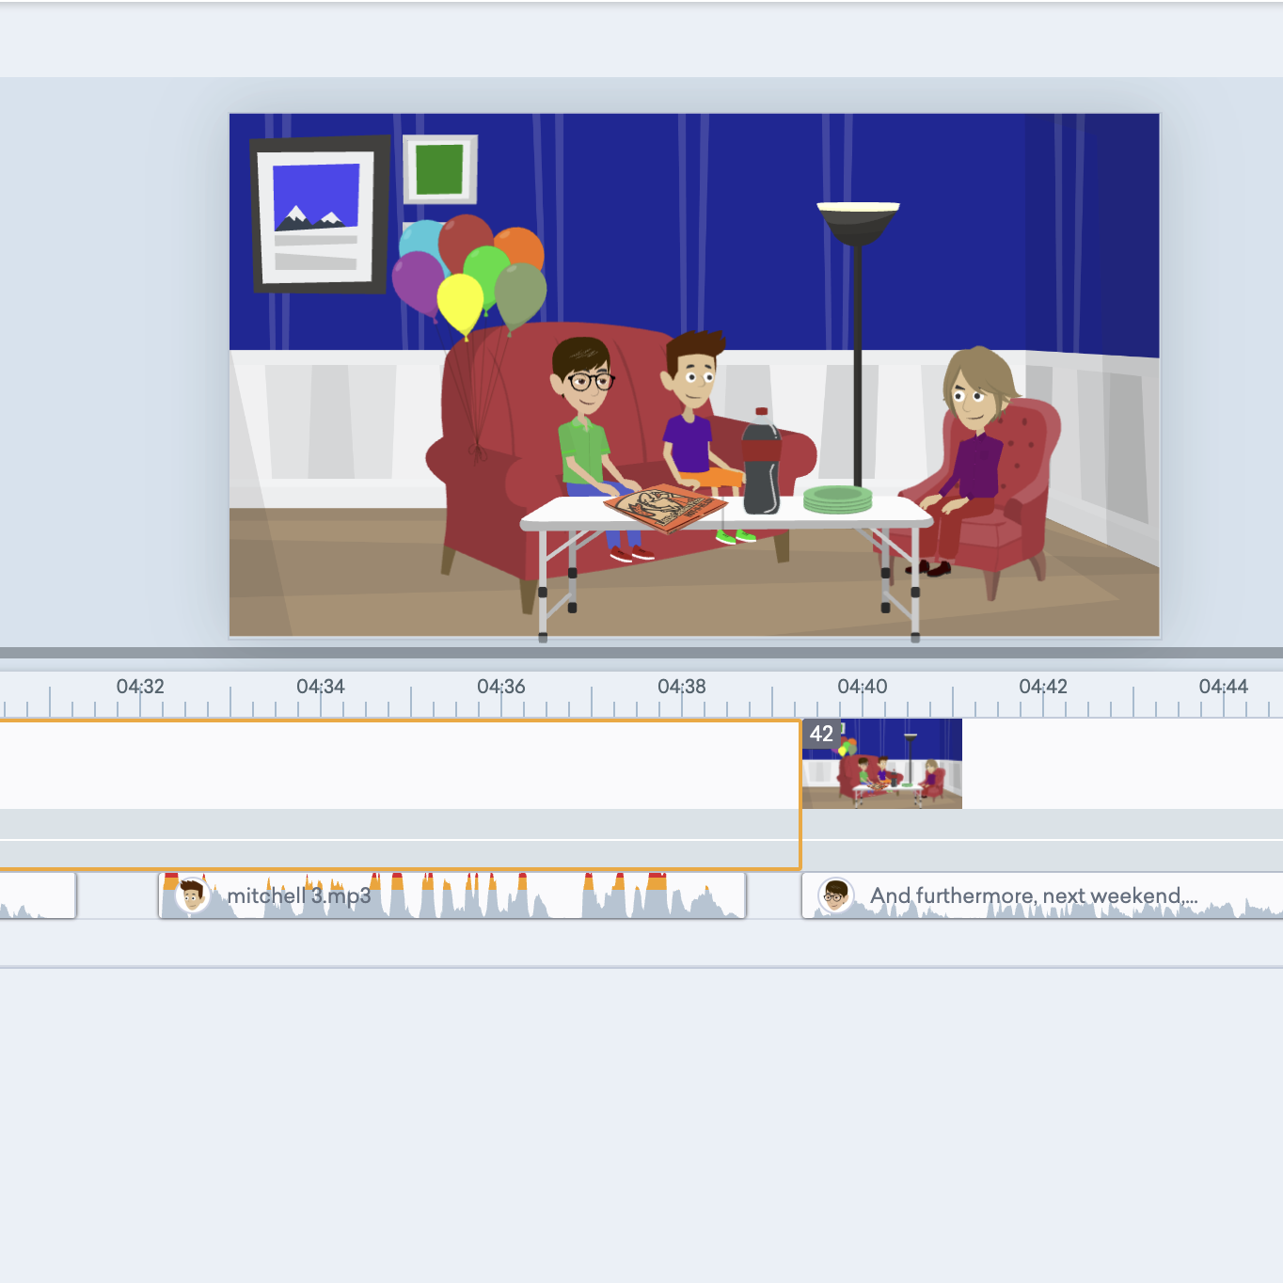The width and height of the screenshot is (1283, 1283).
Task: Select the framed mountain picture on the wall
Action: click(x=320, y=214)
